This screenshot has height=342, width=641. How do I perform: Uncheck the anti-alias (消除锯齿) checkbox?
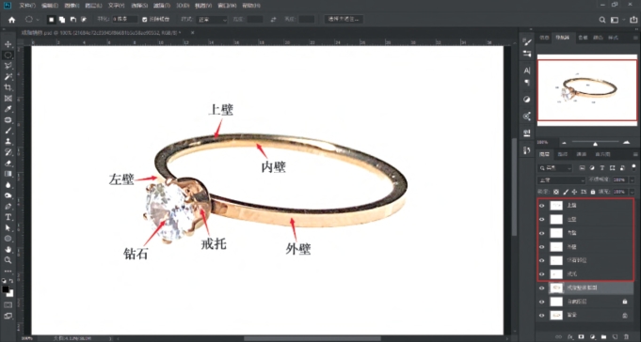pos(145,20)
